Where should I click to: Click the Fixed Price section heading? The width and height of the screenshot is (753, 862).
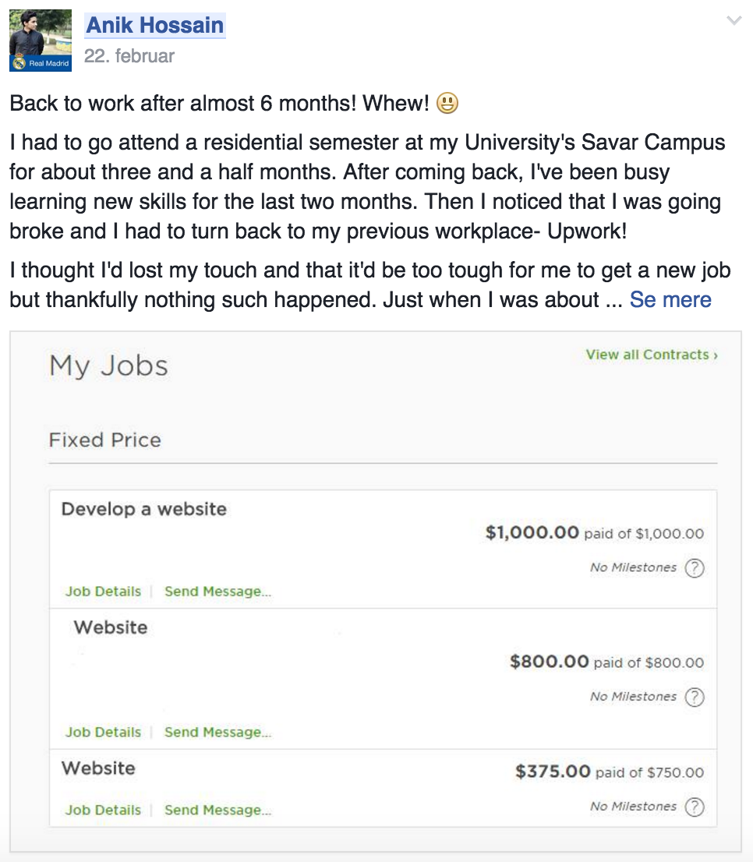[105, 440]
